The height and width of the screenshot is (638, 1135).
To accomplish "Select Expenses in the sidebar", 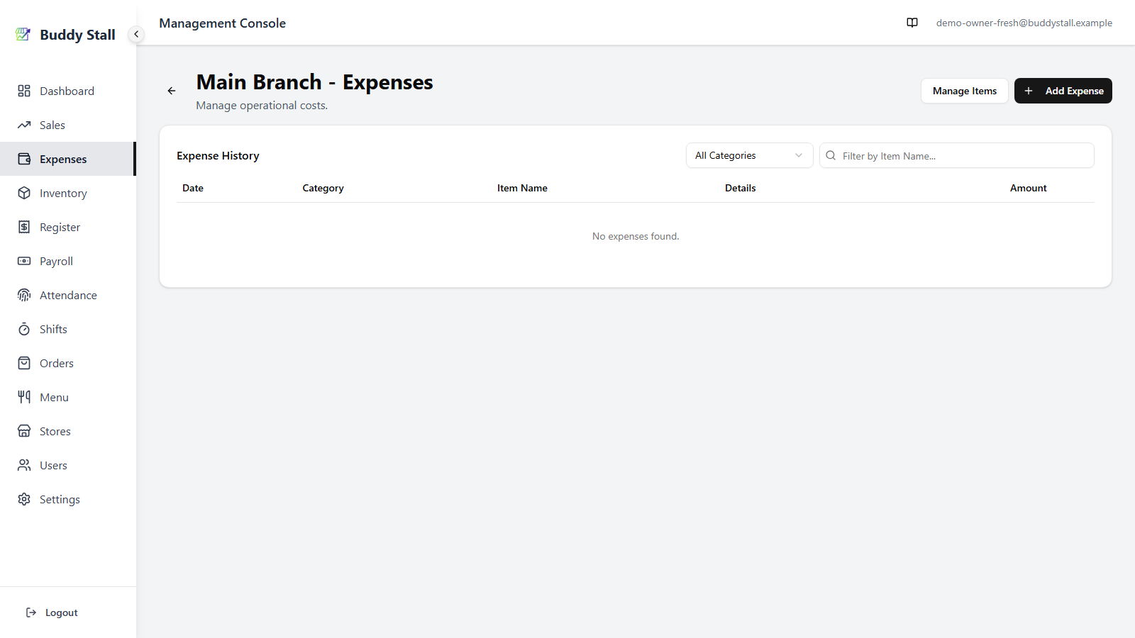I will (68, 159).
